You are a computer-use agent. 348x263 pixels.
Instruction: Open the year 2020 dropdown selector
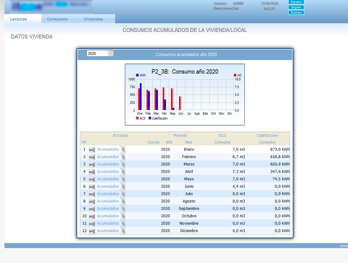point(100,53)
